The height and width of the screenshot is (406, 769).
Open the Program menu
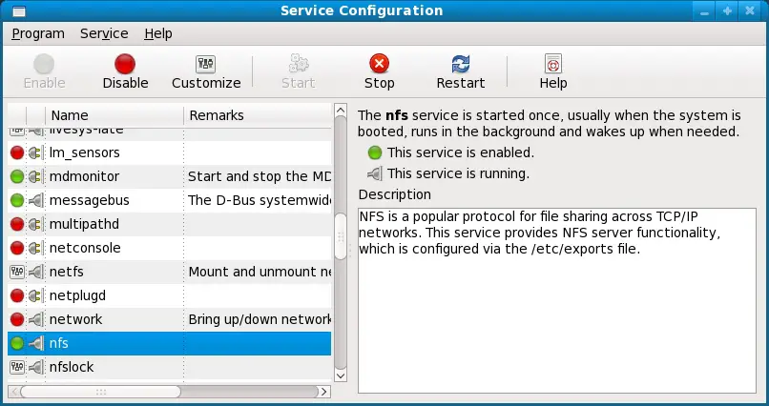(38, 33)
